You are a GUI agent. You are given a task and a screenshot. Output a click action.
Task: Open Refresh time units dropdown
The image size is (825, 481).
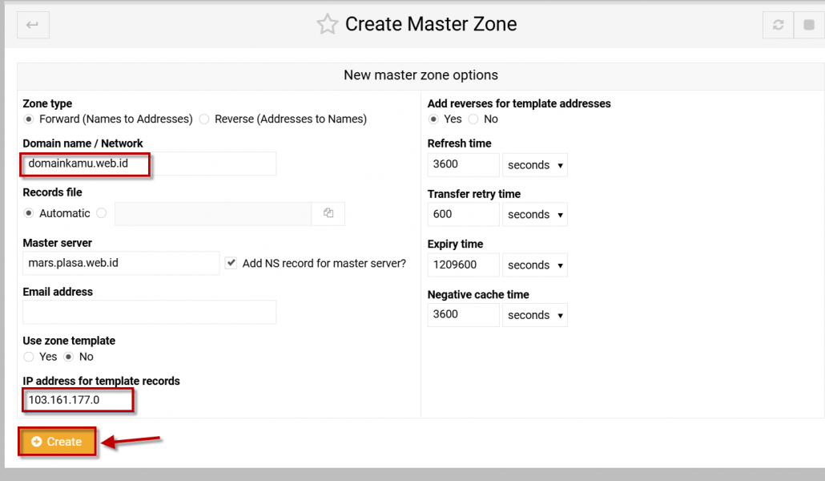[535, 165]
